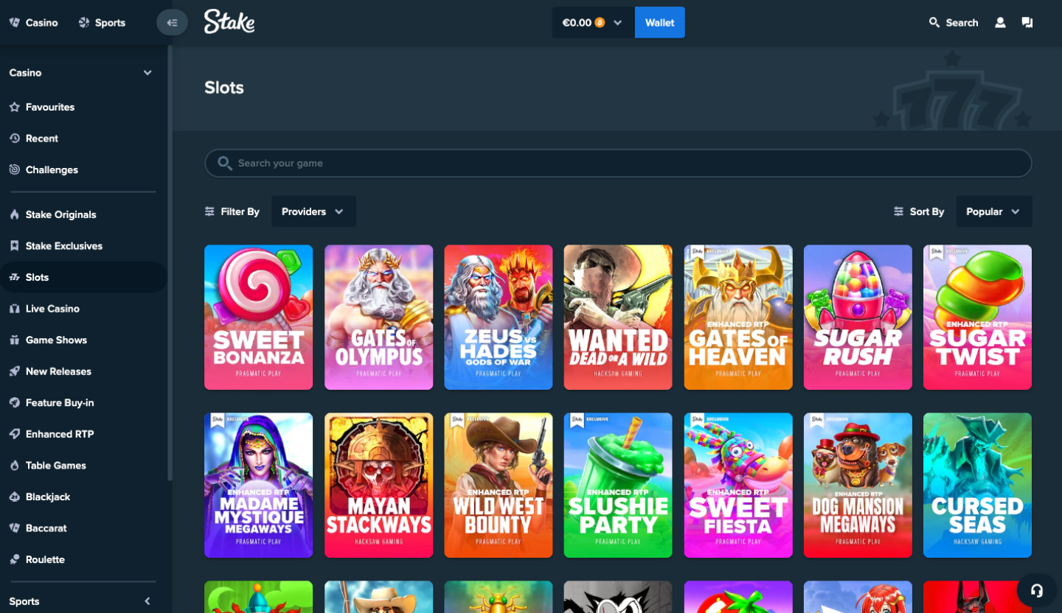Select the Blackjack icon in the sidebar
This screenshot has height=613, width=1062.
(x=13, y=497)
